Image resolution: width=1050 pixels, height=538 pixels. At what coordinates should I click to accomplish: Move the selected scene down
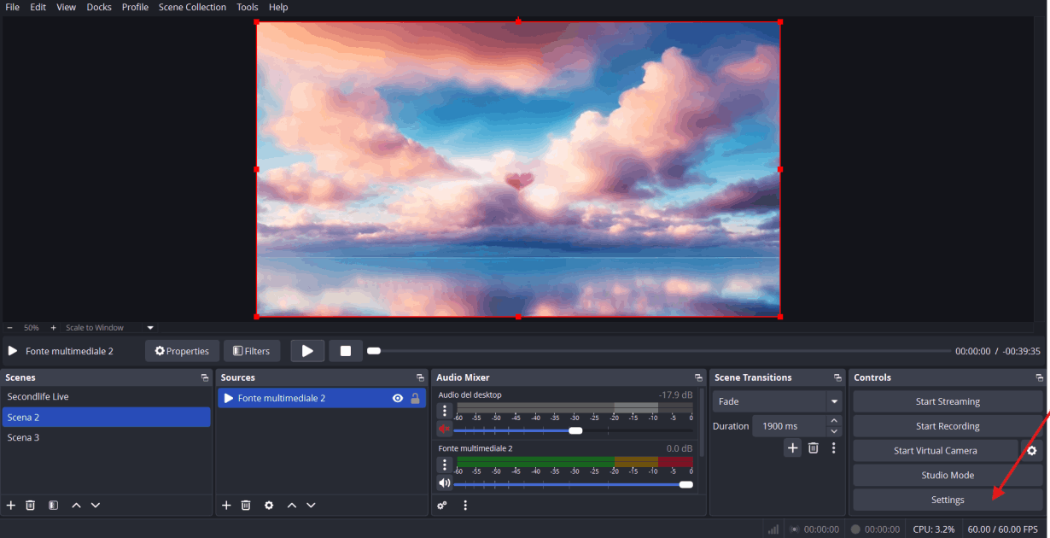[x=96, y=506]
